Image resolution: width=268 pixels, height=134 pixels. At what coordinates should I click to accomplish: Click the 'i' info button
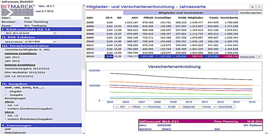259,7
